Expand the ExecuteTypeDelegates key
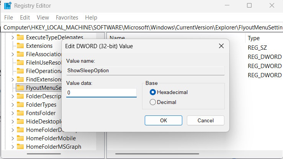Image resolution: width=283 pixels, height=159 pixels. click(x=13, y=37)
